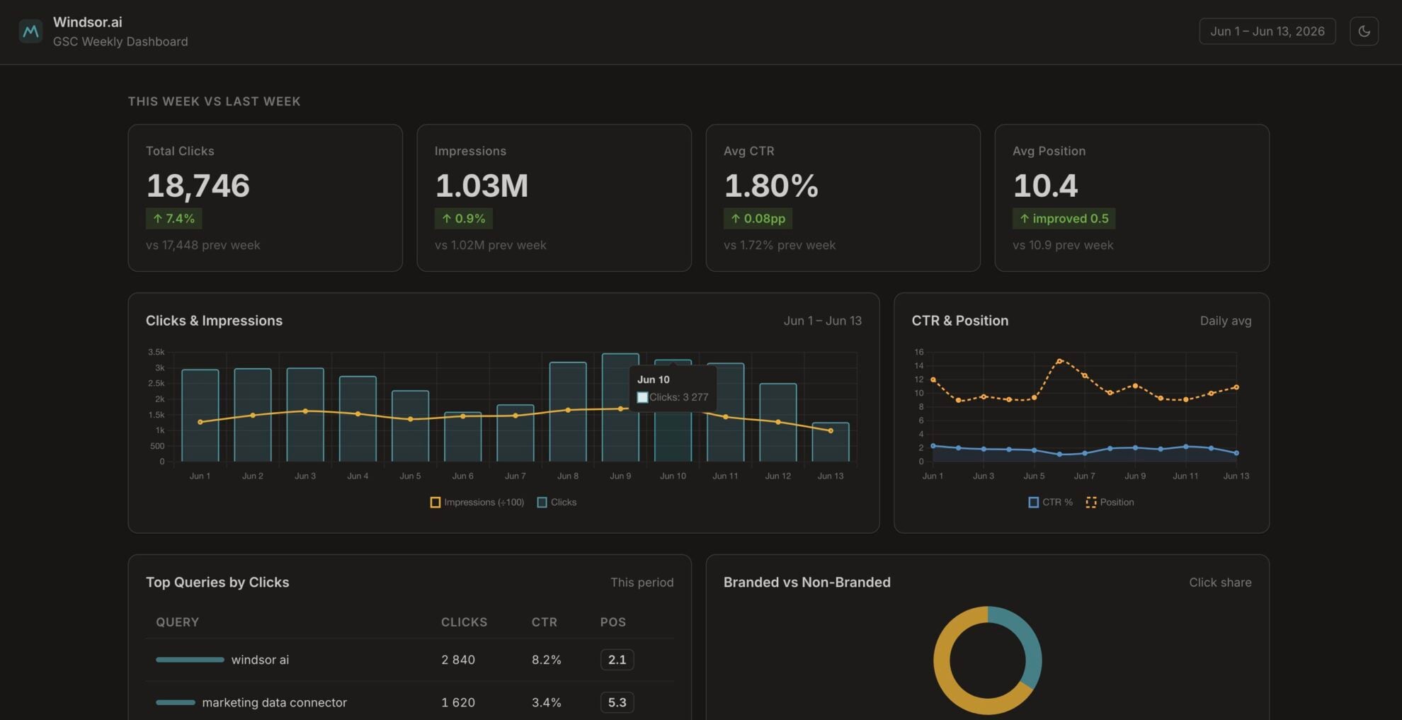The image size is (1402, 720).
Task: Click the POS column header
Action: click(613, 622)
